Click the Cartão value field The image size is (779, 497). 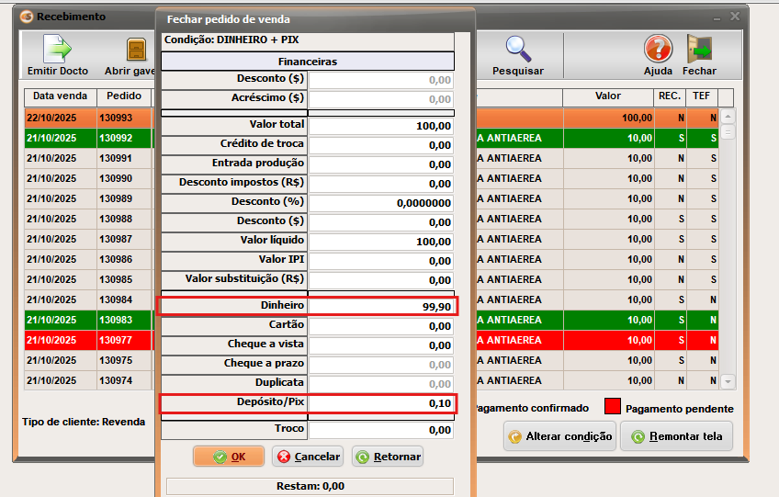click(x=381, y=326)
